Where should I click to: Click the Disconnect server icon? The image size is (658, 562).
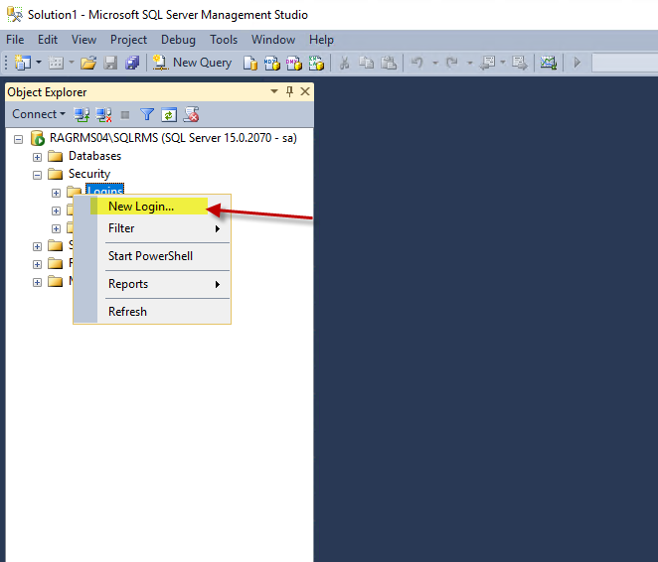tap(103, 114)
